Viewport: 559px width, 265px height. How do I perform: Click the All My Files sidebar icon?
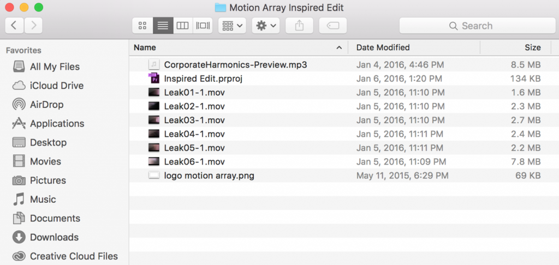(x=19, y=67)
